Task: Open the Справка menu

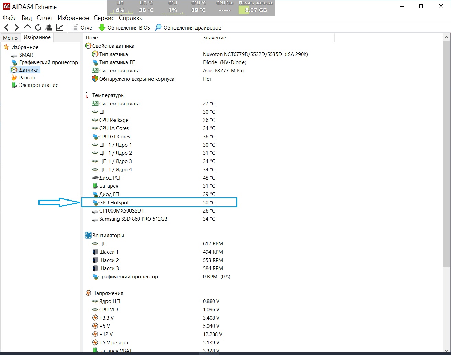Action: pyautogui.click(x=131, y=18)
